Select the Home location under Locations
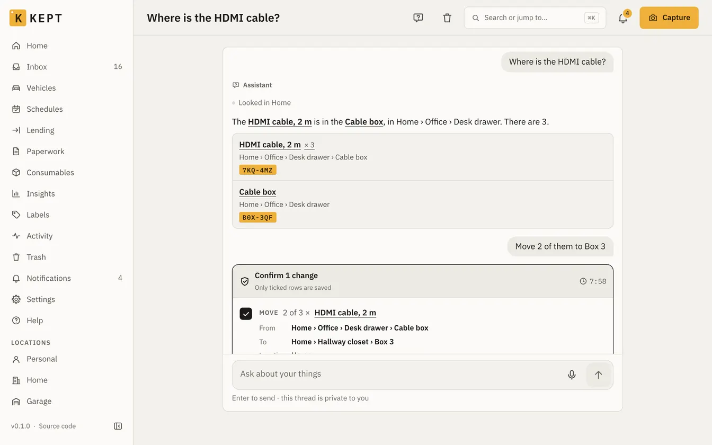The width and height of the screenshot is (712, 445). 67,380
